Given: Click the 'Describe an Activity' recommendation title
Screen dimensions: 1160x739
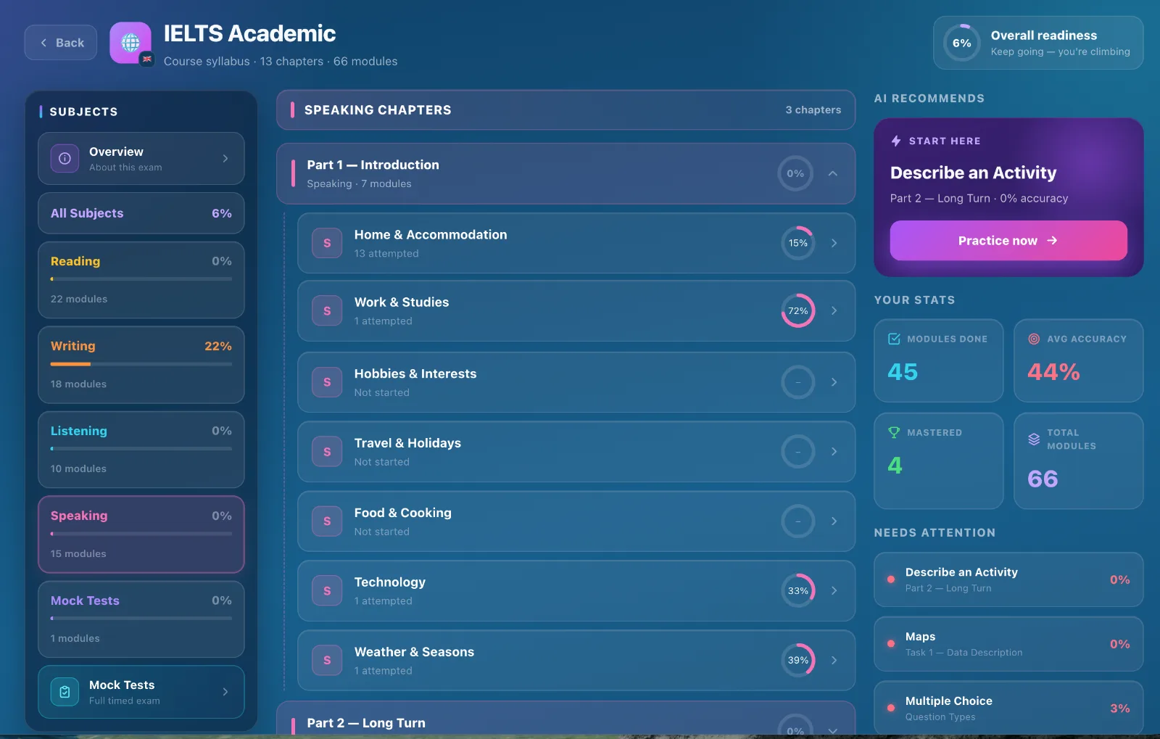Looking at the screenshot, I should pyautogui.click(x=974, y=173).
